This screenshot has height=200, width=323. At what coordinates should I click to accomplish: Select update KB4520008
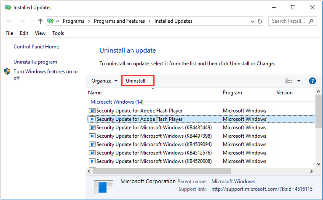click(x=154, y=161)
